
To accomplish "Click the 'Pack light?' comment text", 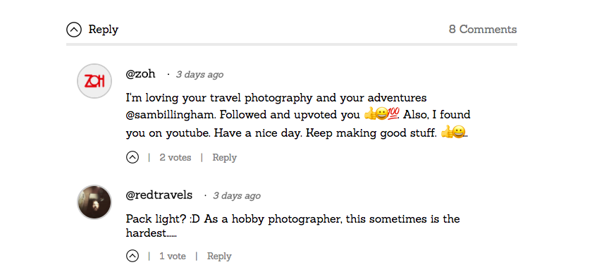I will [292, 226].
